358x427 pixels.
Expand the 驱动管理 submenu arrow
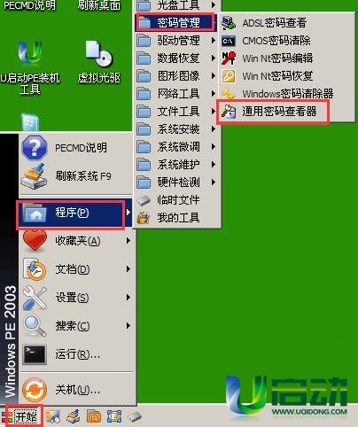point(214,41)
